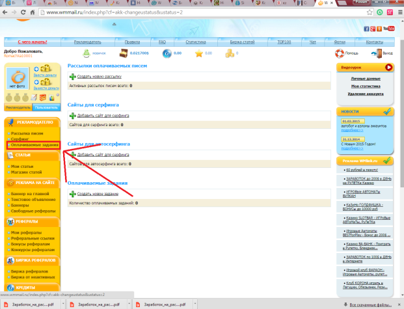Bookmark this page with star icon
The width and height of the screenshot is (404, 309).
pyautogui.click(x=370, y=12)
